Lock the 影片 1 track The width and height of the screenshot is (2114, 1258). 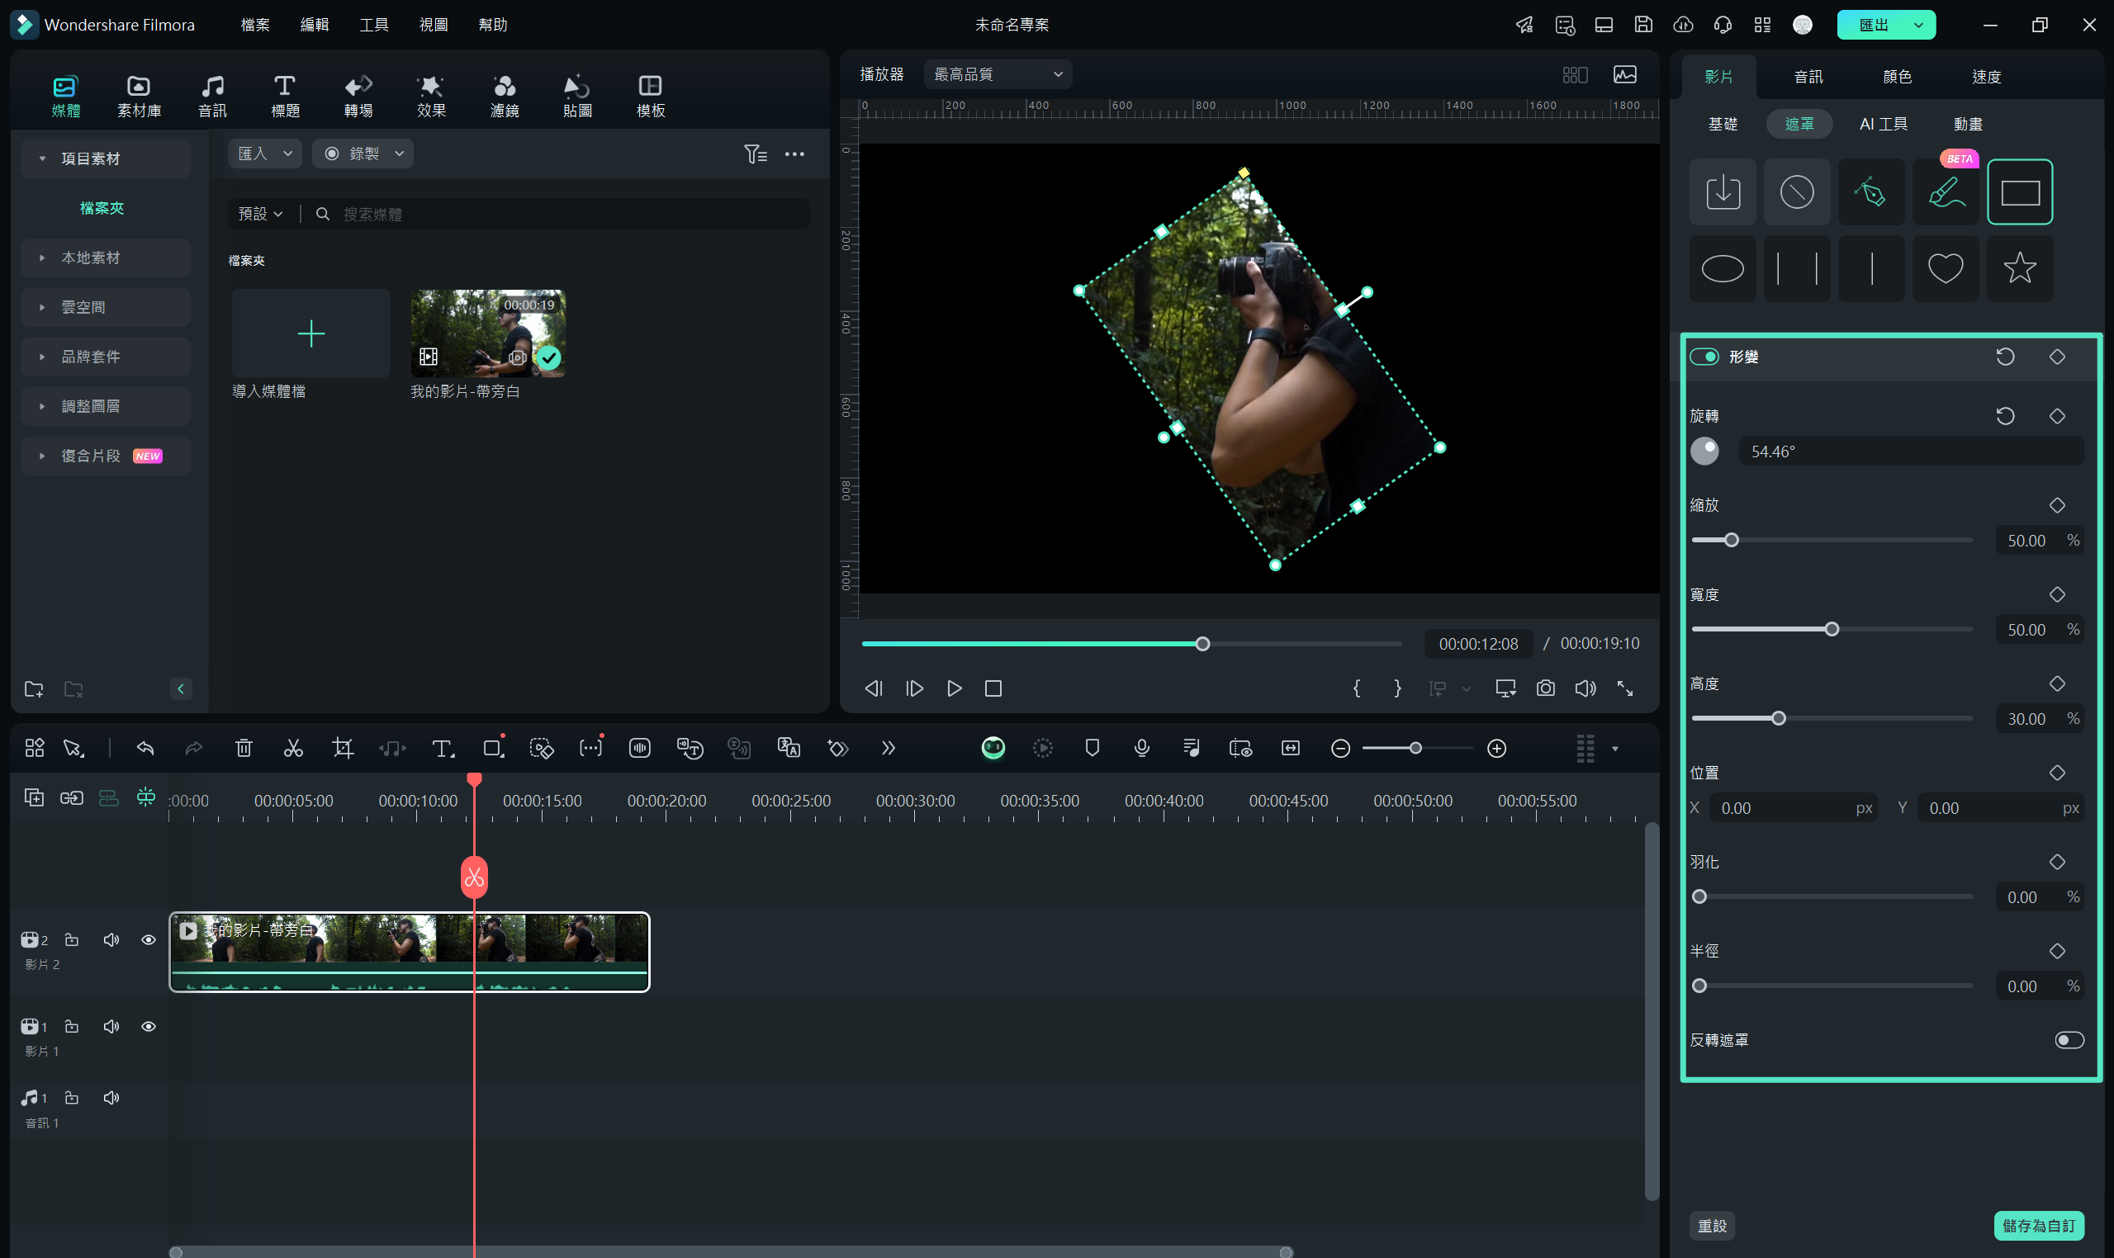tap(72, 1027)
